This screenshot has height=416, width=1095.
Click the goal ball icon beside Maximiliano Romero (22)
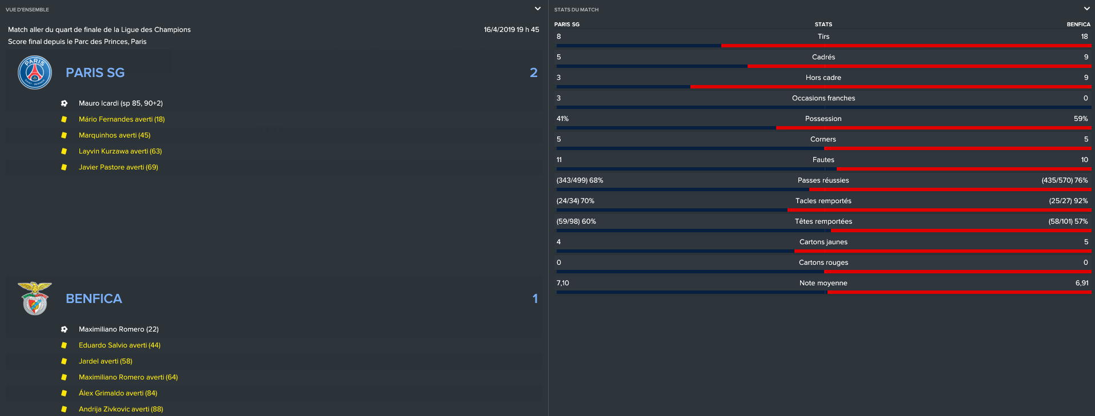pyautogui.click(x=64, y=329)
